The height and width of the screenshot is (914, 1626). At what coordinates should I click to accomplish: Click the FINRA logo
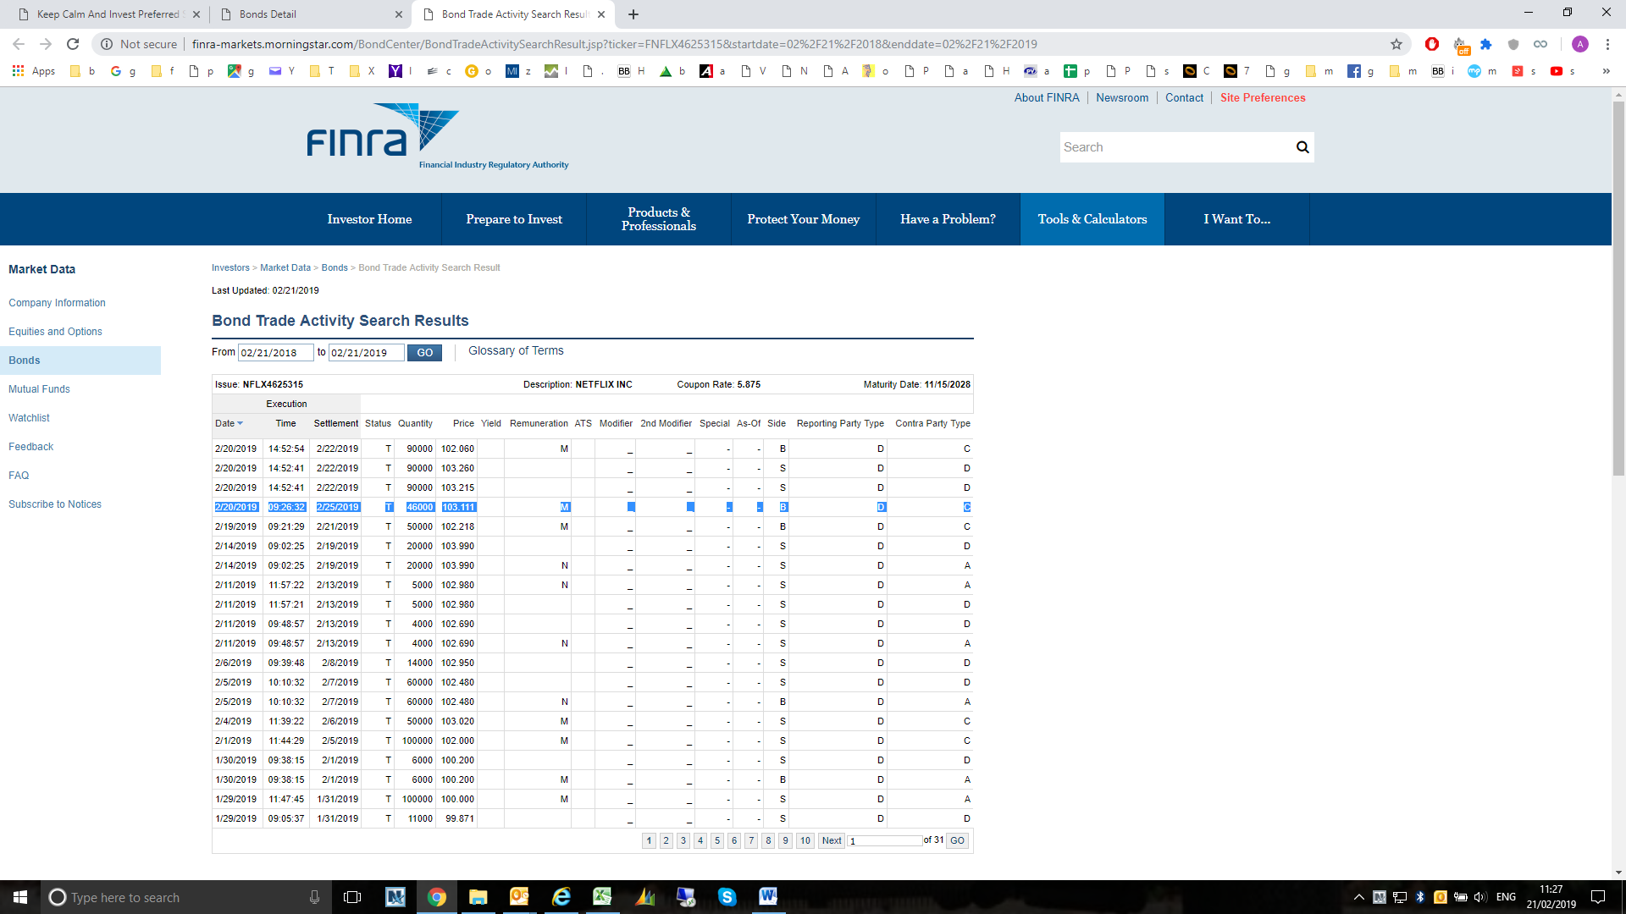pyautogui.click(x=437, y=135)
